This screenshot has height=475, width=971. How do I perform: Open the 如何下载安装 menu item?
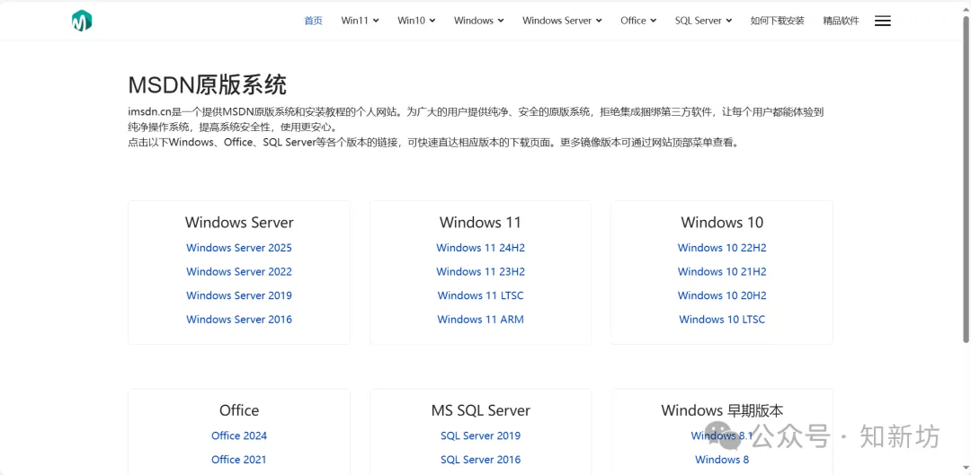pyautogui.click(x=777, y=21)
